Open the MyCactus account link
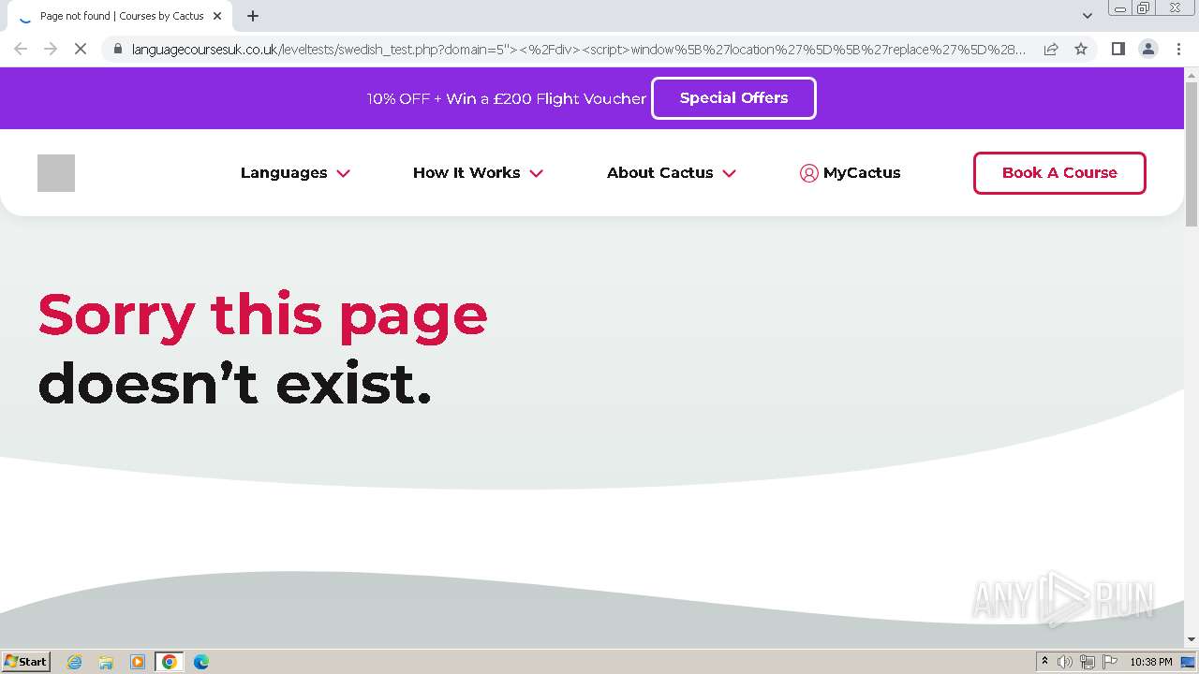 click(850, 172)
